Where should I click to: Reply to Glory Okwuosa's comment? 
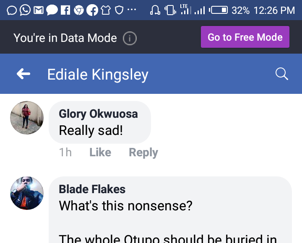click(143, 152)
